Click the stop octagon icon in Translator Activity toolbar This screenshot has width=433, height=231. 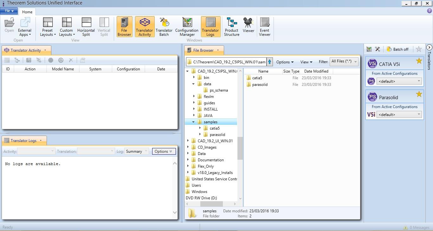[x=51, y=60]
